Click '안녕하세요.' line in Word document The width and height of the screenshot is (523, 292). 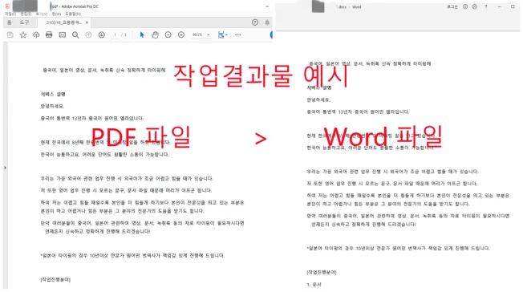click(318, 99)
